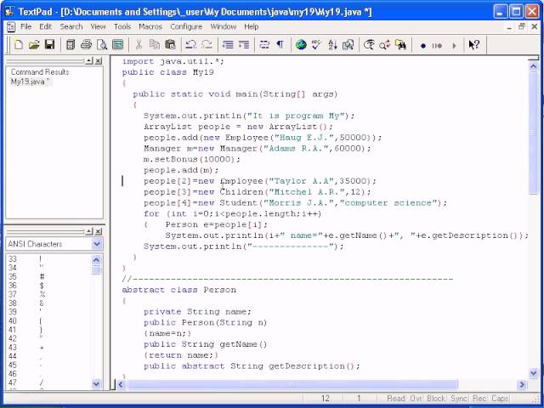The height and width of the screenshot is (408, 544).
Task: Run the spelling check icon
Action: tap(316, 45)
